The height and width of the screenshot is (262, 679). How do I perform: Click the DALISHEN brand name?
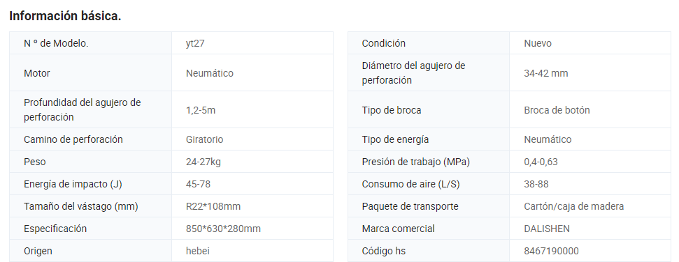[x=547, y=229]
